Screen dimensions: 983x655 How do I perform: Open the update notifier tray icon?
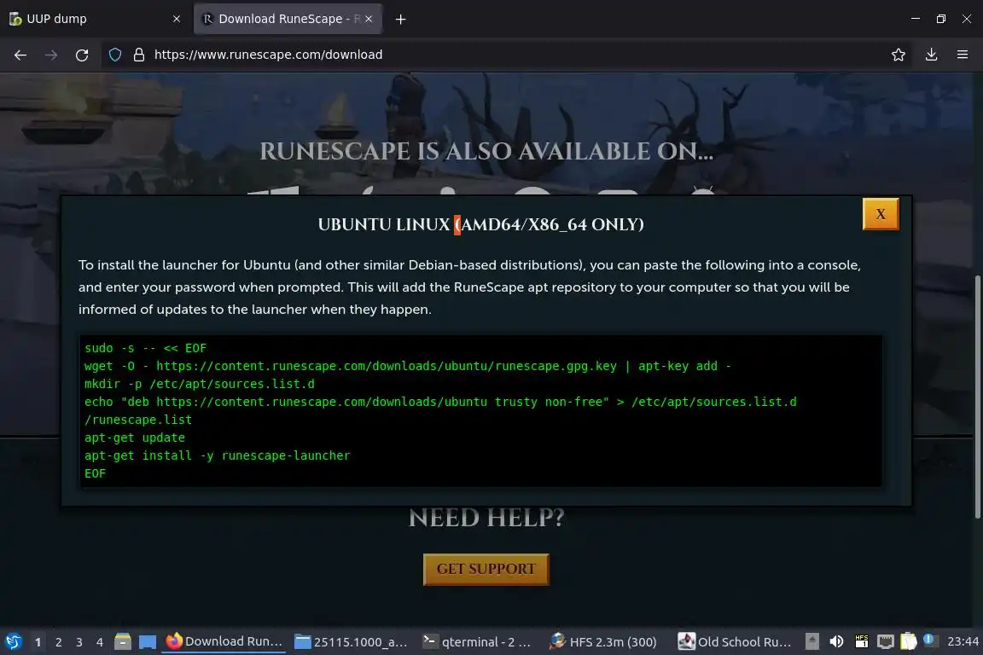pos(929,640)
